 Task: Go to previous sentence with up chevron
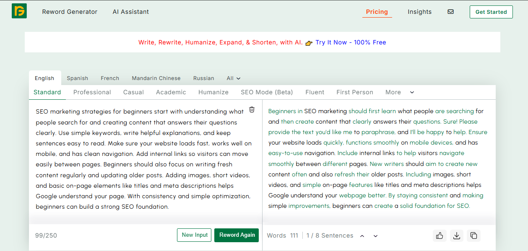[x=362, y=236]
